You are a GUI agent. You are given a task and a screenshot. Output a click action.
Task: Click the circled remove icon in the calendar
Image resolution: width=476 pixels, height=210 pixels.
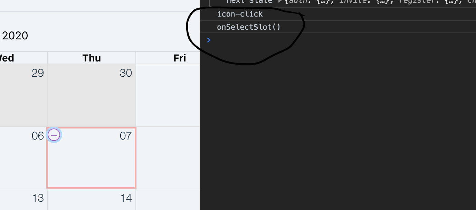(54, 135)
